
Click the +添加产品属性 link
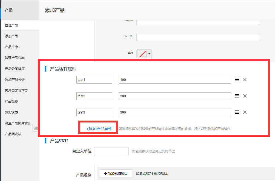pyautogui.click(x=99, y=129)
